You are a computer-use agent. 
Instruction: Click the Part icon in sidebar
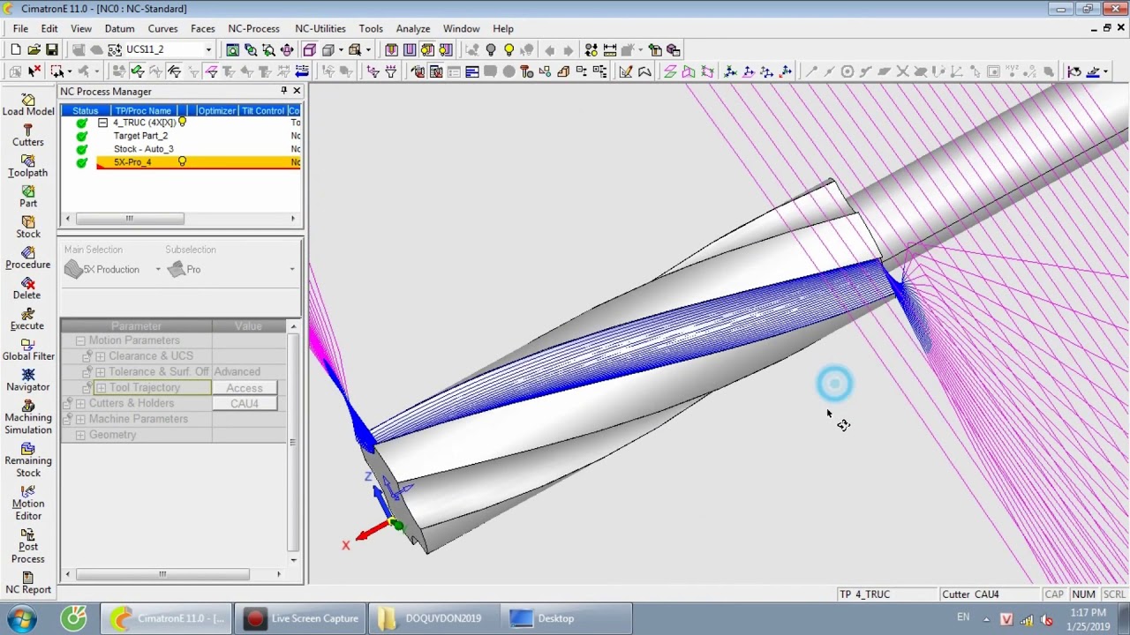(28, 197)
